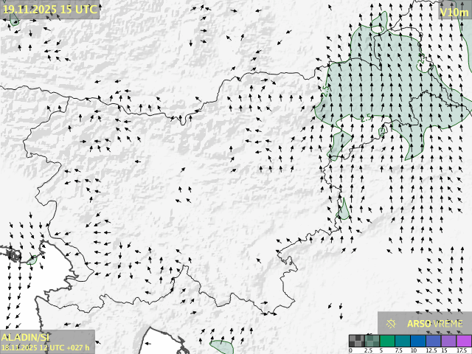
Task: Pick the pale green checkered 2.5–5 swatch
Action: 372,340
